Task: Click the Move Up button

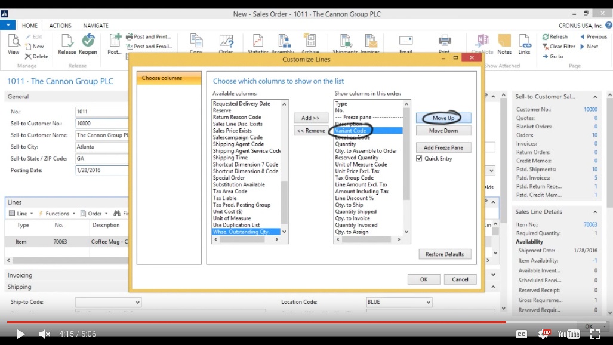Action: point(443,118)
